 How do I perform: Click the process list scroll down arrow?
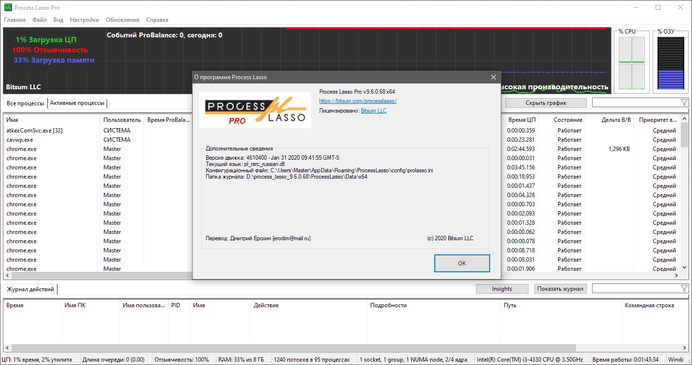coord(685,267)
